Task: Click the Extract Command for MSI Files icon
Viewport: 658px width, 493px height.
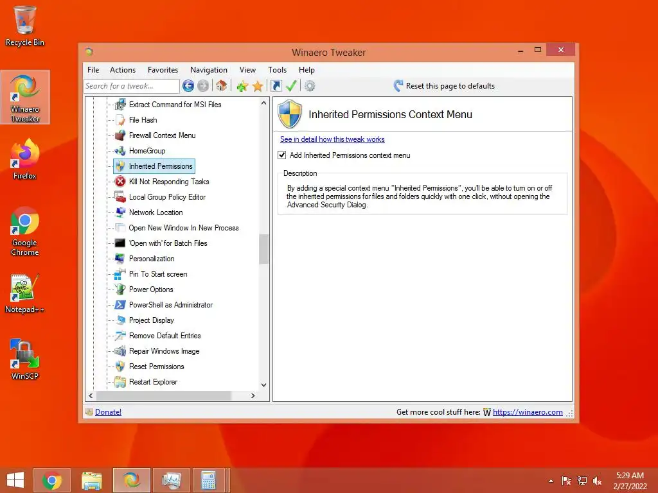Action: click(x=120, y=105)
